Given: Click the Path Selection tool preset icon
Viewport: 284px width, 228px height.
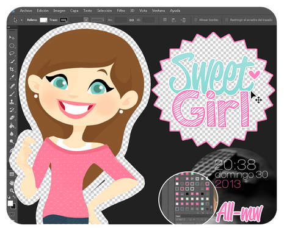Looking at the screenshot, I should coord(15,20).
